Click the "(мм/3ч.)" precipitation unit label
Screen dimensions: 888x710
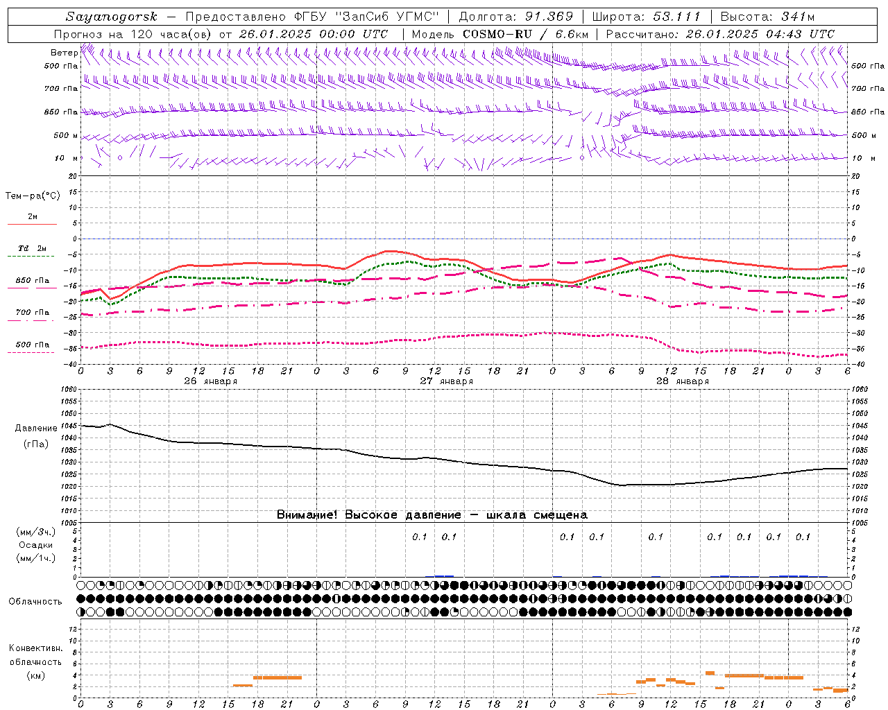coord(36,532)
